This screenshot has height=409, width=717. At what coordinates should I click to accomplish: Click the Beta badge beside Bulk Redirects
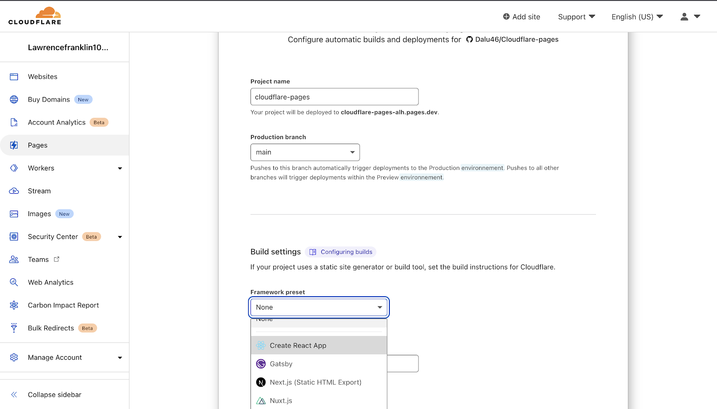(x=87, y=328)
